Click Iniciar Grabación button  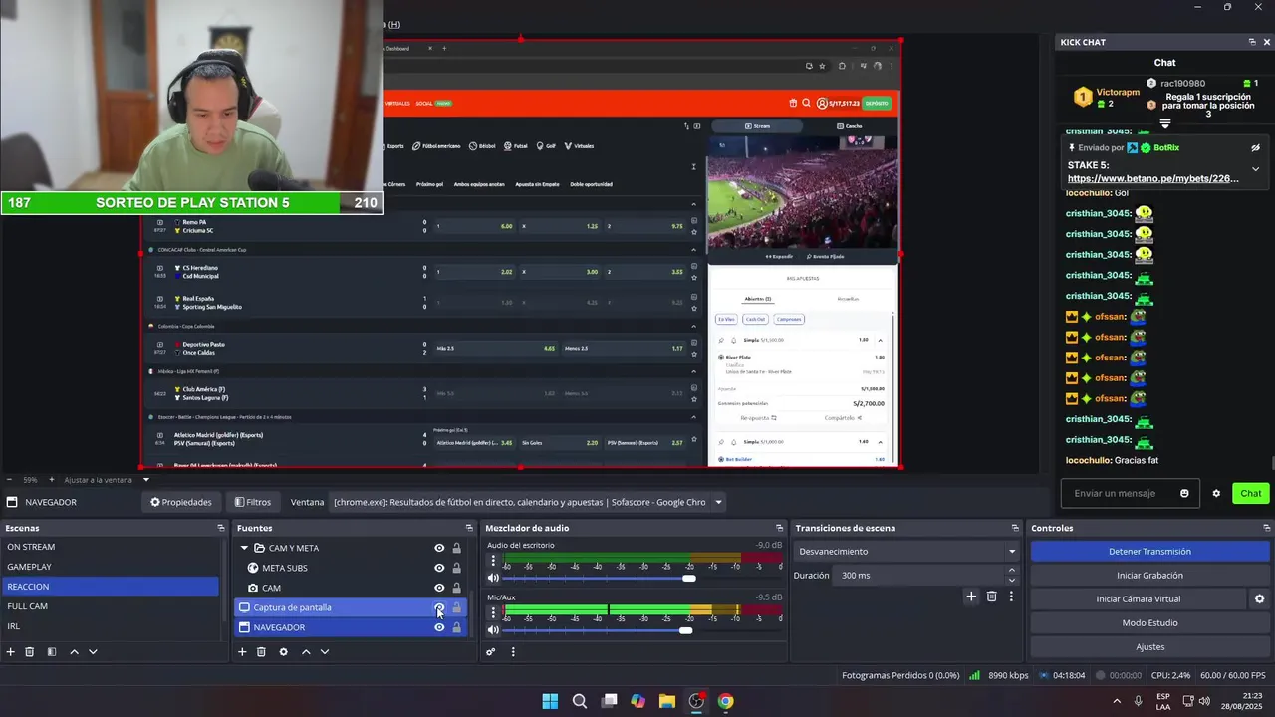pyautogui.click(x=1149, y=576)
